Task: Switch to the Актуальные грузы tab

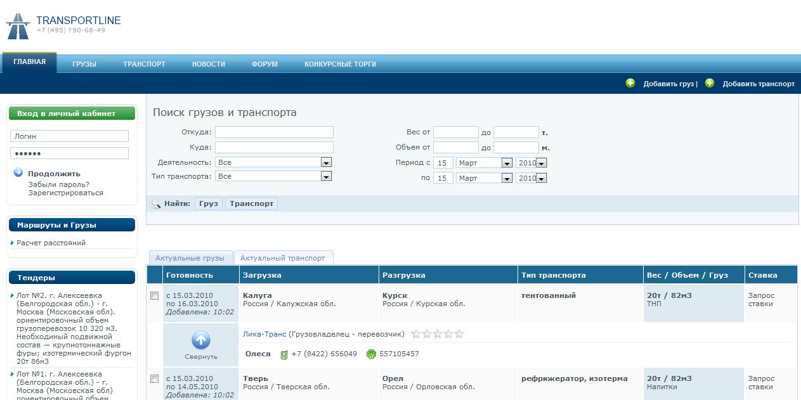Action: click(190, 258)
